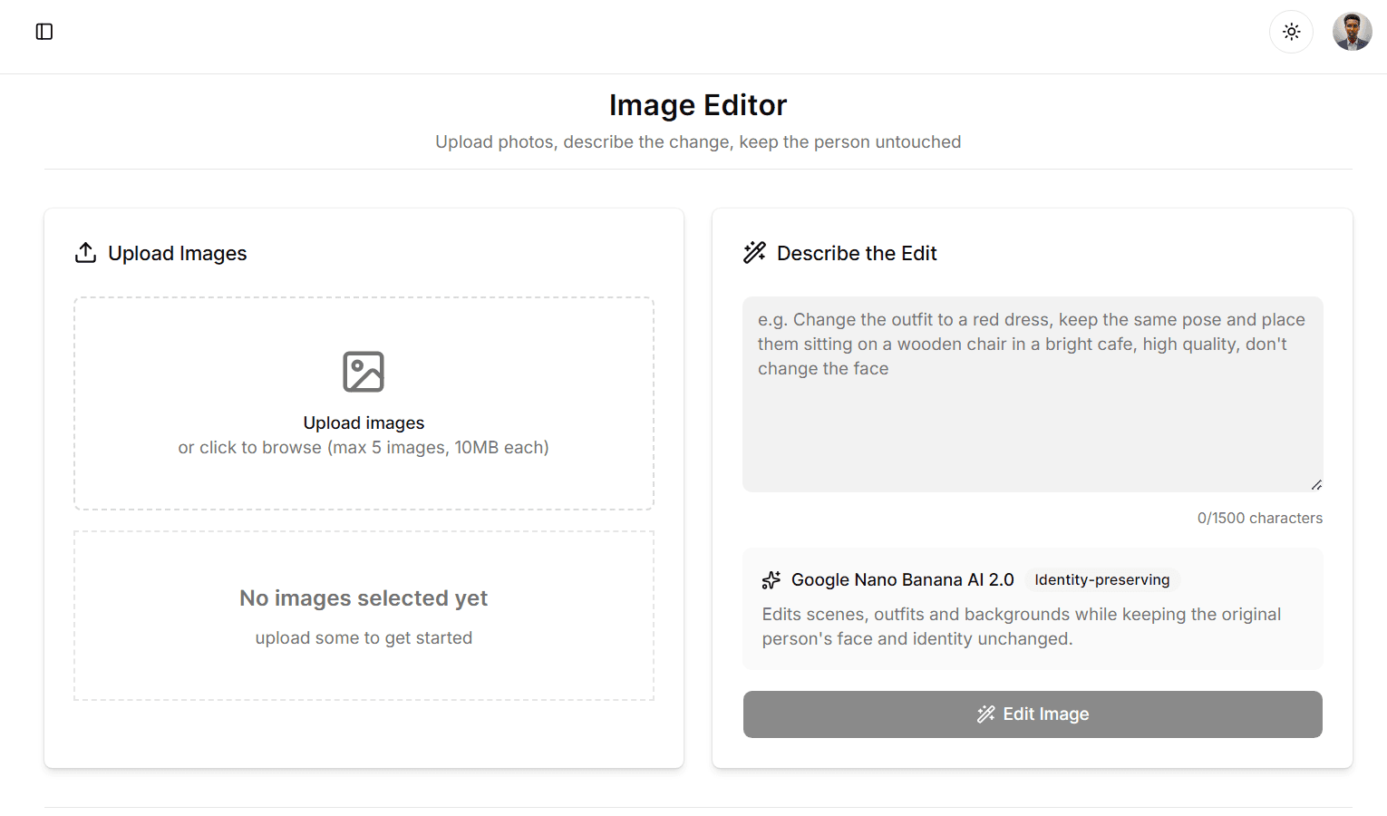Click the Image Editor page heading
The width and height of the screenshot is (1387, 816).
[698, 105]
